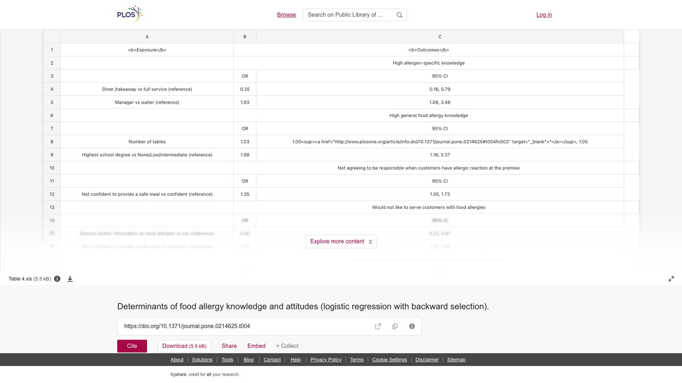
Task: Select column C header
Action: coord(440,37)
